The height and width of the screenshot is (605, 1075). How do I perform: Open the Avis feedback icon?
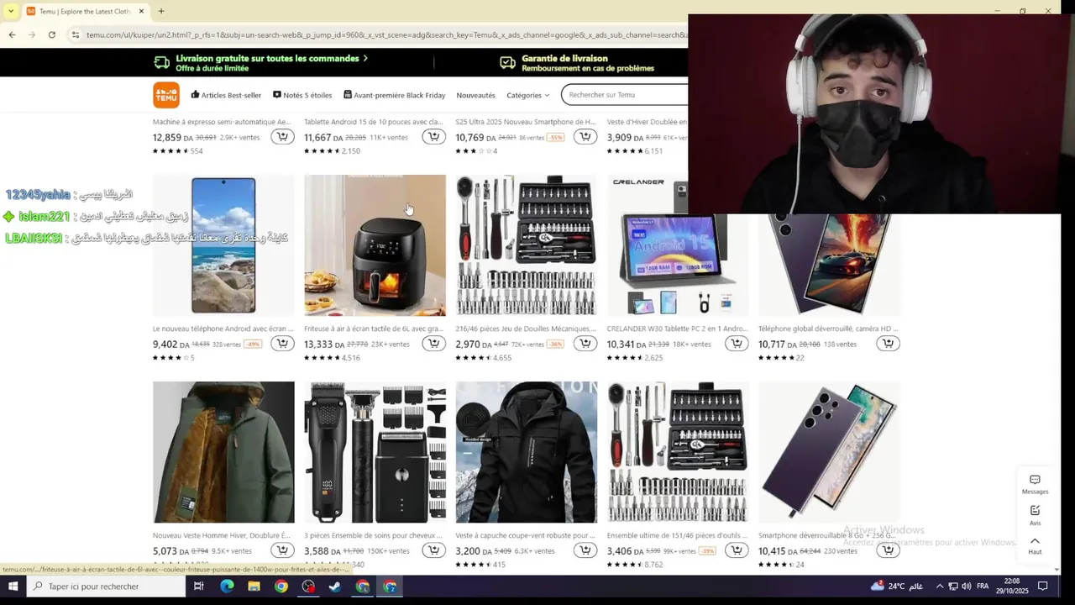click(1035, 515)
